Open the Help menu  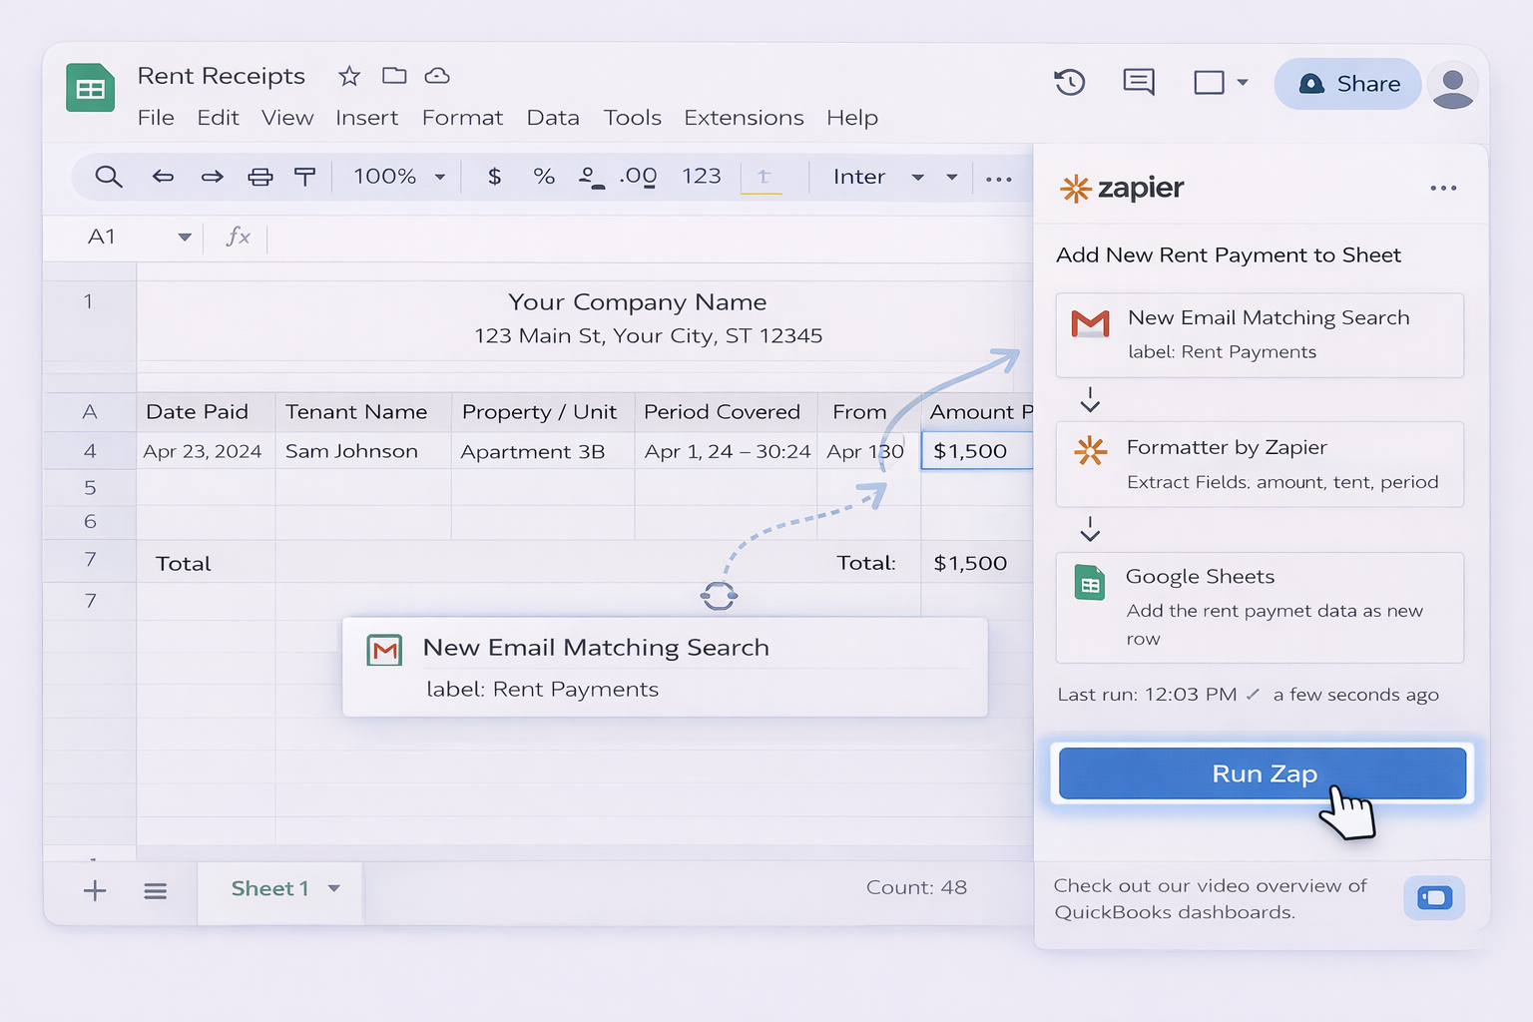click(x=852, y=118)
